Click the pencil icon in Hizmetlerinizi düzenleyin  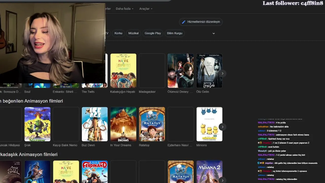[x=184, y=22]
